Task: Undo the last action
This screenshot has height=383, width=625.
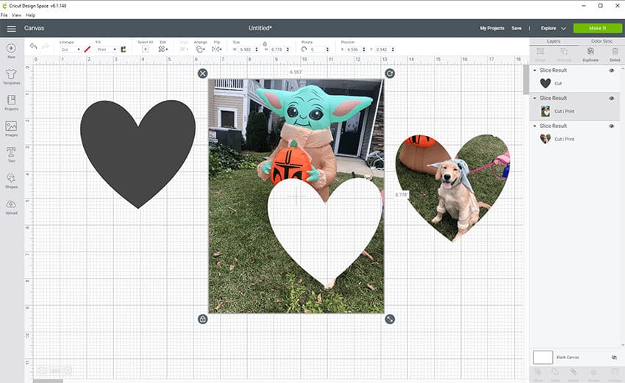Action: 34,46
